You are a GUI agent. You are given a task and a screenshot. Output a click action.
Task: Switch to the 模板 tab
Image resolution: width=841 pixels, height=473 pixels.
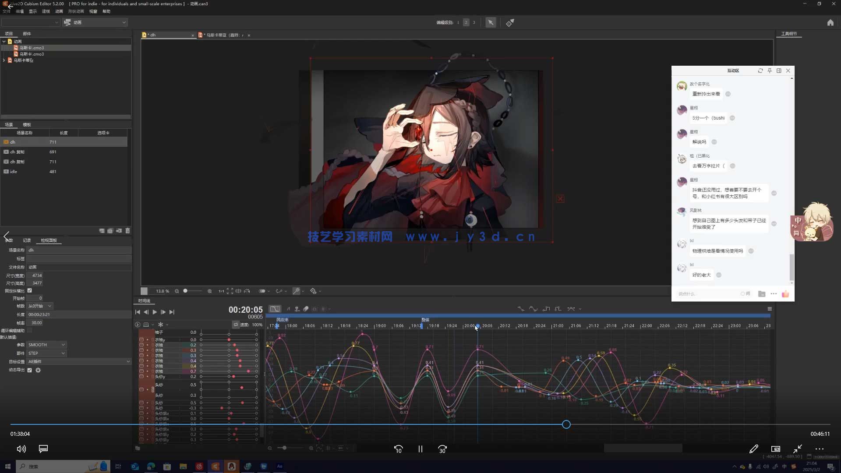coord(27,125)
